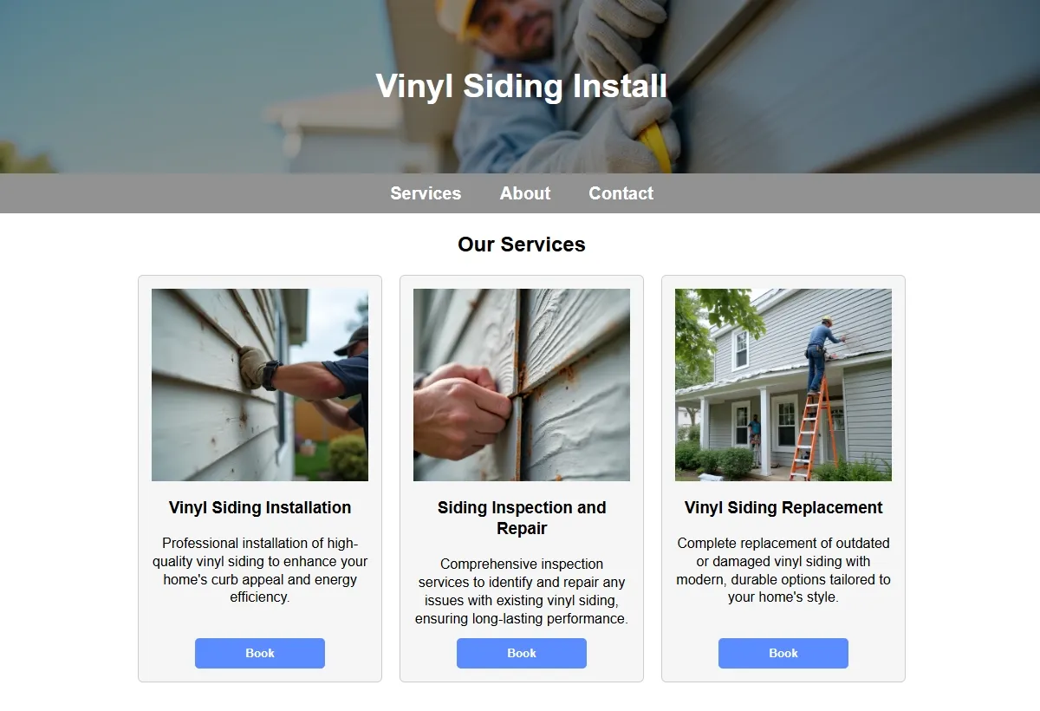1040x711 pixels.
Task: Click the Comprehensive inspection description text
Action: click(522, 591)
